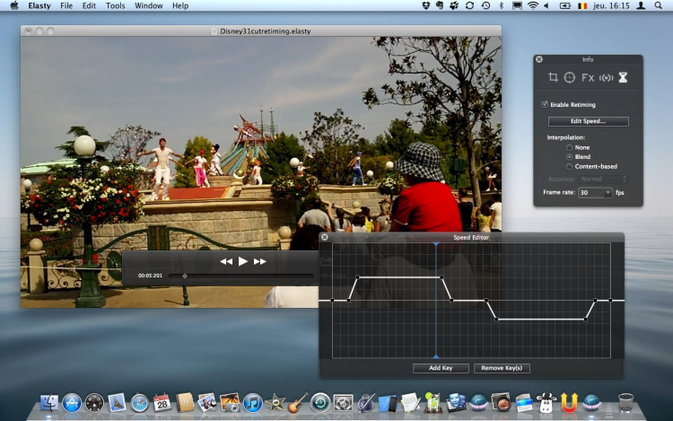Open the disabled Accuracy Normal dropdown

click(x=603, y=179)
